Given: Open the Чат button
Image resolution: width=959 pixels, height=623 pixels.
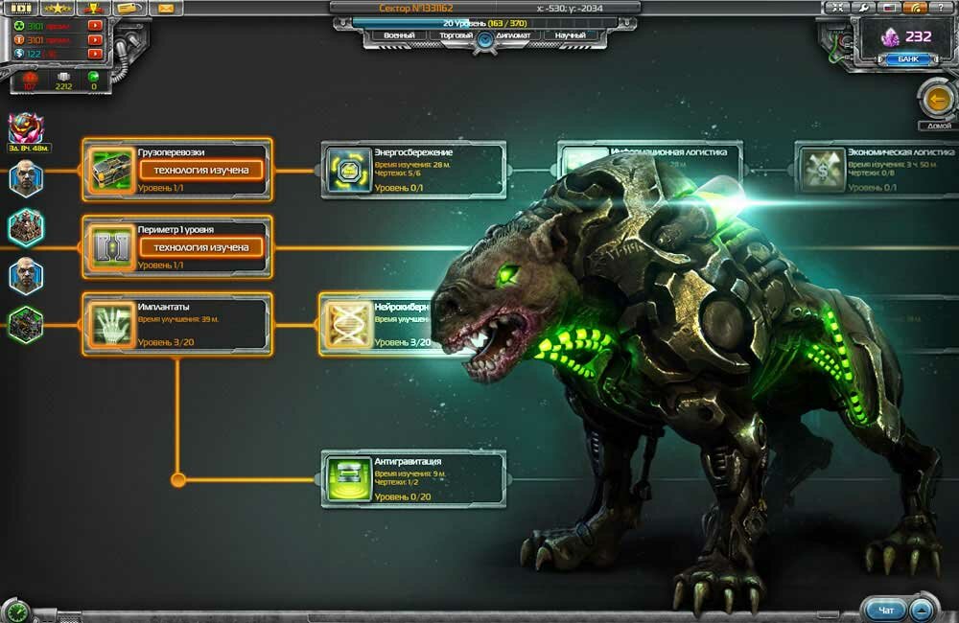Looking at the screenshot, I should point(884,609).
